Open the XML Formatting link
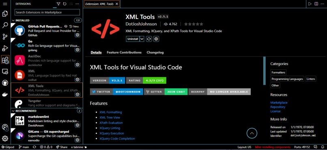The height and width of the screenshot is (150, 327). tap(110, 112)
